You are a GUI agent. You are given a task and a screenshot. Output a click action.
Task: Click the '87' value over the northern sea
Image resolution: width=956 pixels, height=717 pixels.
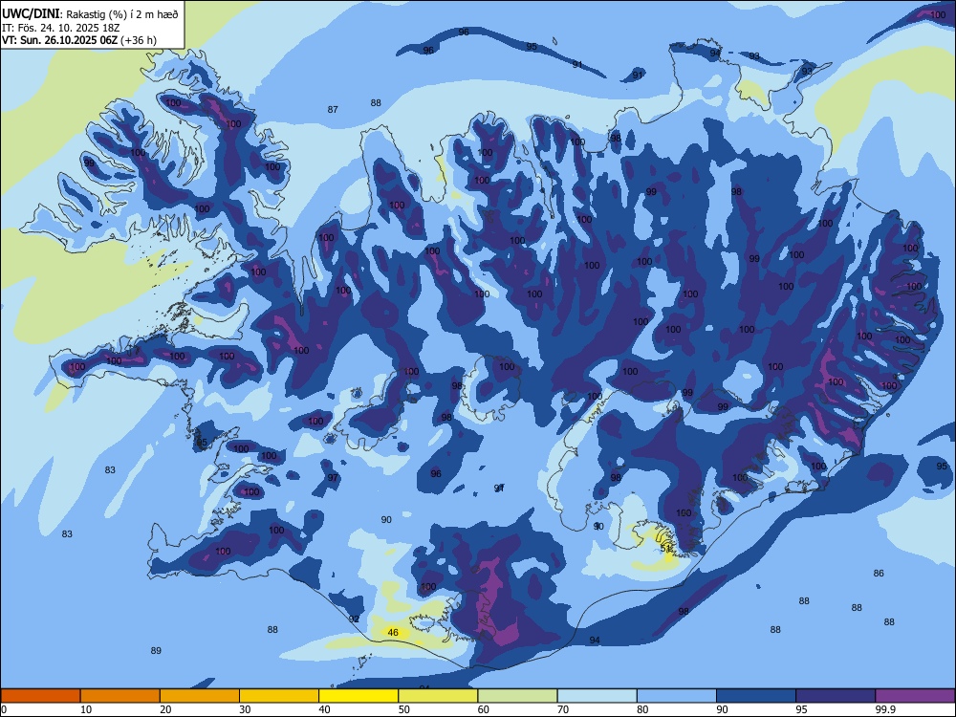(x=333, y=110)
